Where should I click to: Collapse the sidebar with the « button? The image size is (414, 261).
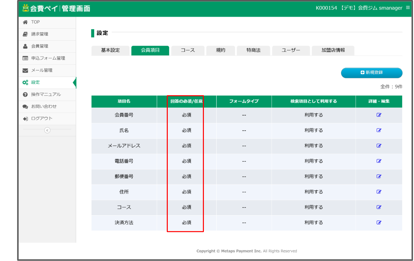(47, 130)
